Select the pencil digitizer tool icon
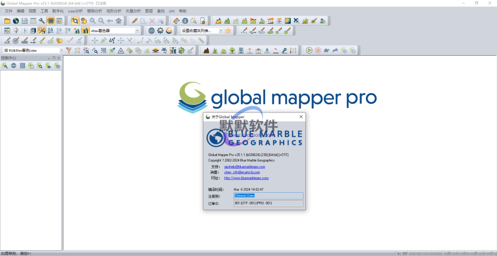 coord(135,21)
